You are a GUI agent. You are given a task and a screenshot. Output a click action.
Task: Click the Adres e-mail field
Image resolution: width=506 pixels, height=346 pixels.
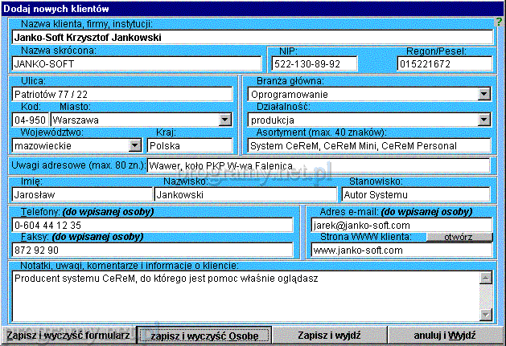401,226
